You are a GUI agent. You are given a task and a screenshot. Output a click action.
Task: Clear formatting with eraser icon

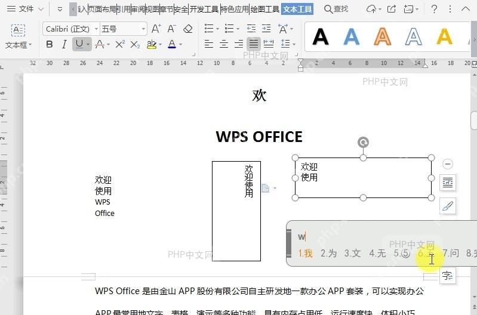188,29
